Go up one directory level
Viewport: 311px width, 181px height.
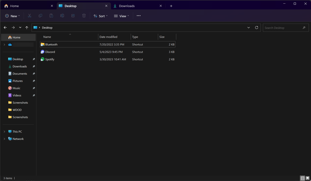coord(27,28)
